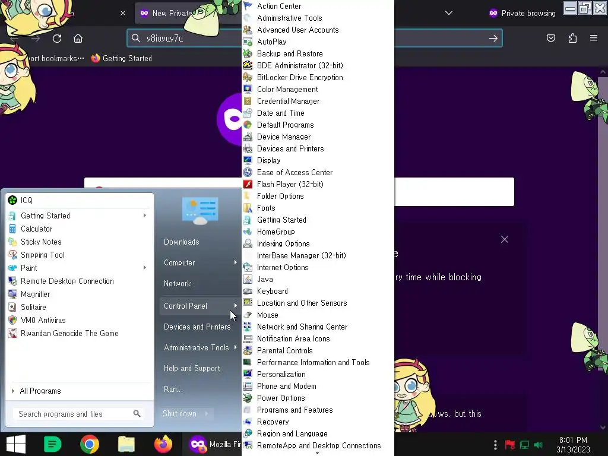Viewport: 608px width, 456px height.
Task: Open Credential Manager vault icon
Action: 248,101
